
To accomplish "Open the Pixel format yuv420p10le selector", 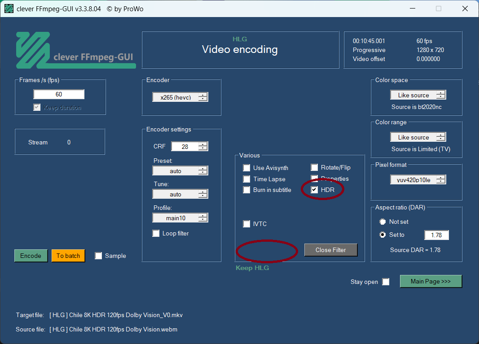I will (x=418, y=179).
